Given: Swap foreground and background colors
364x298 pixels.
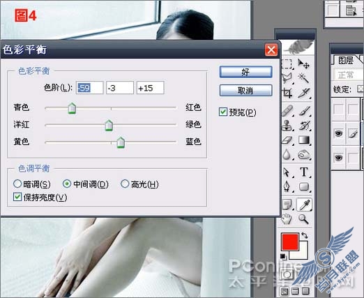Looking at the screenshot, I should click(305, 235).
